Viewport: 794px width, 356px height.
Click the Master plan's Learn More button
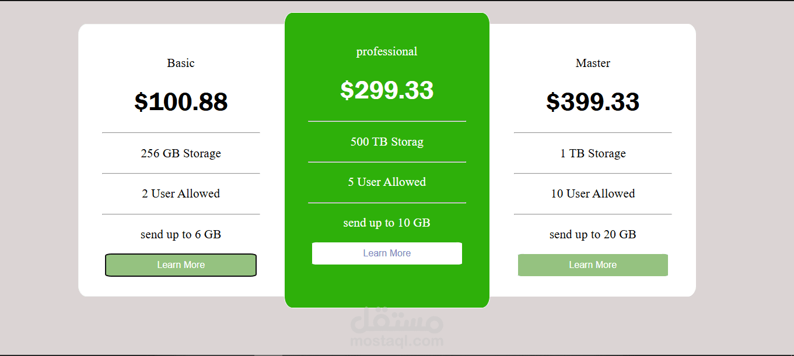tap(593, 265)
